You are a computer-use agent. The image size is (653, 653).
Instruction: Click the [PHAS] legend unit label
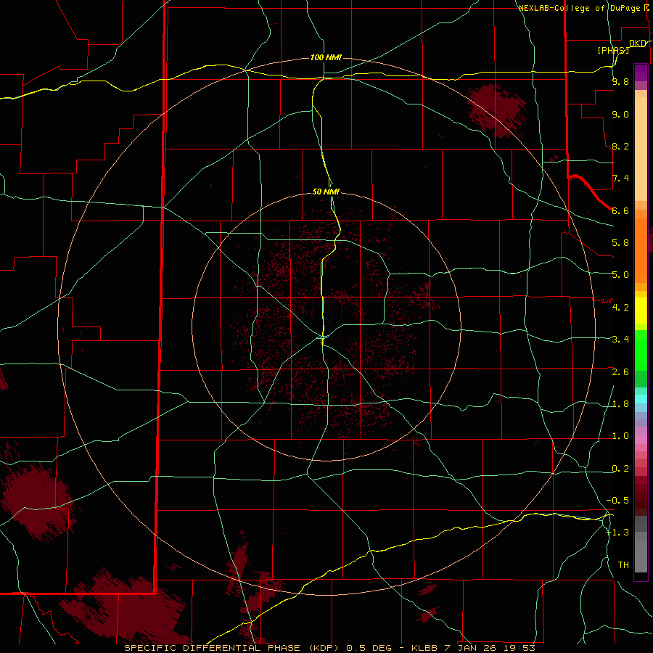(613, 51)
